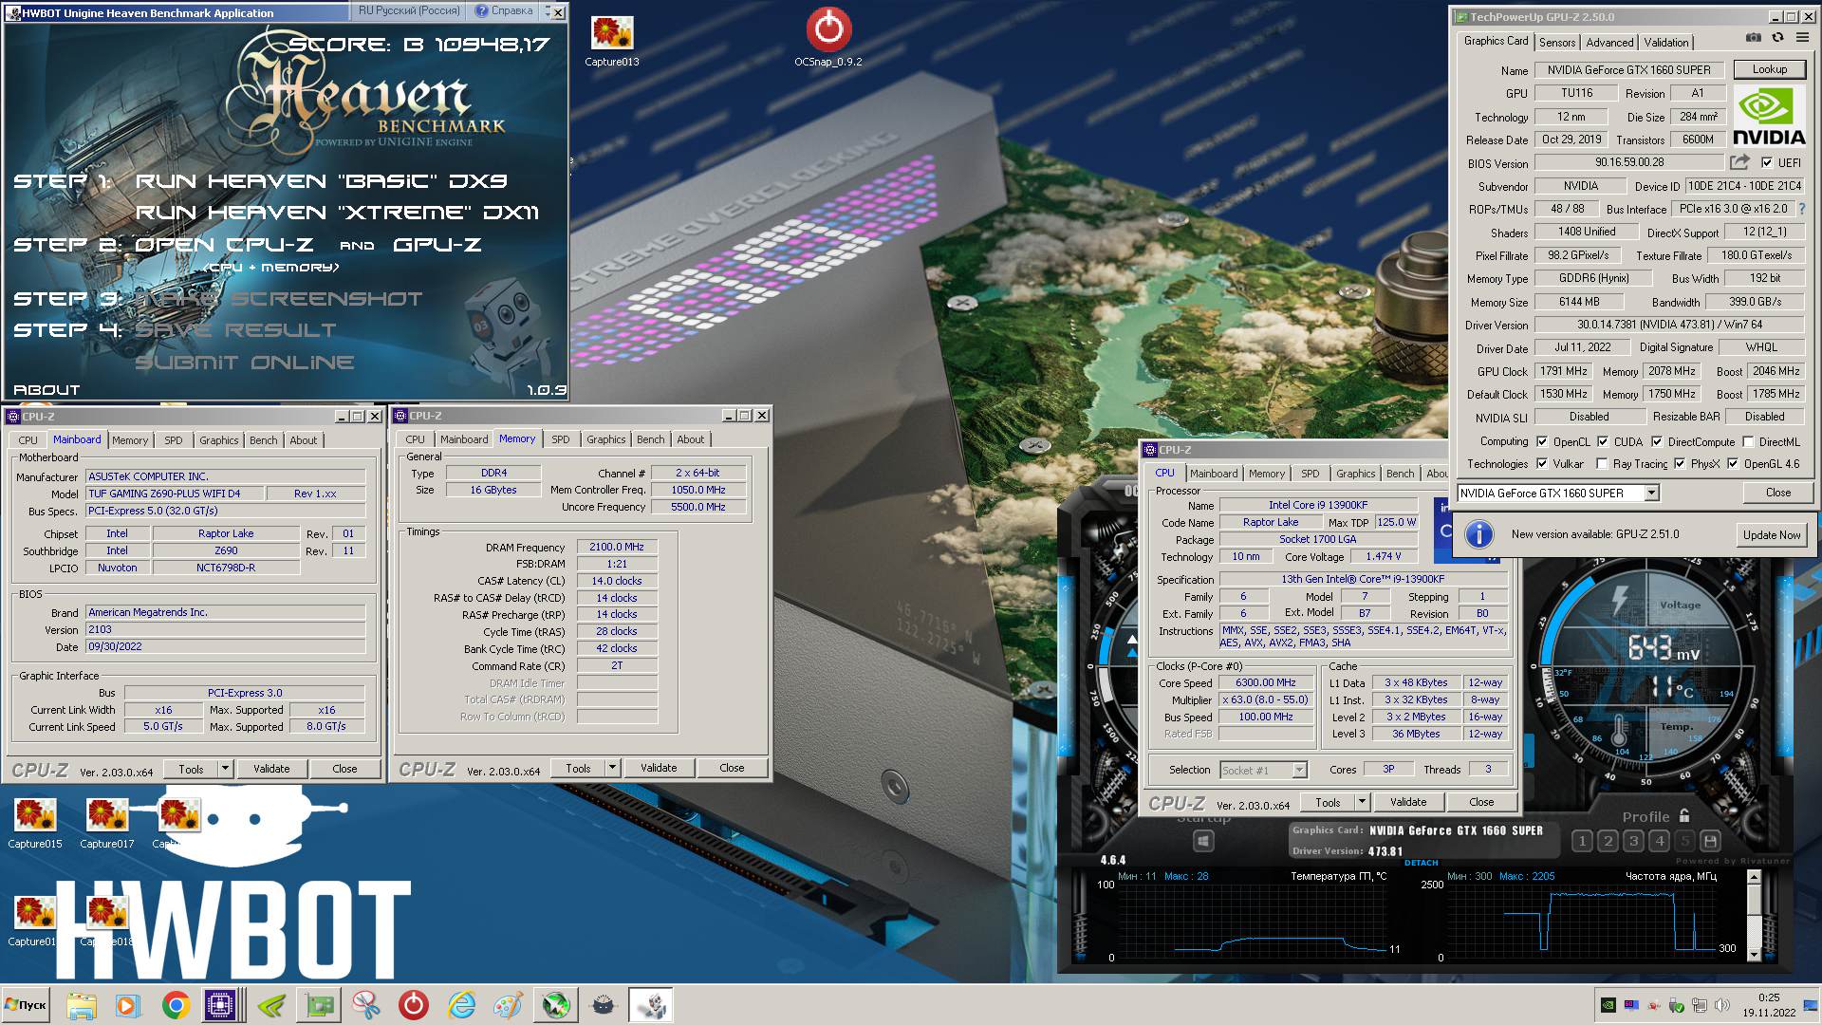1822x1025 pixels.
Task: Open Bench tab in CPU-Z CPU window
Action: coord(1400,474)
